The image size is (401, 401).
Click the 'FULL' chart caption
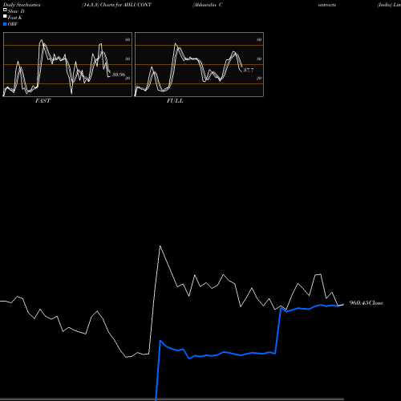[175, 101]
